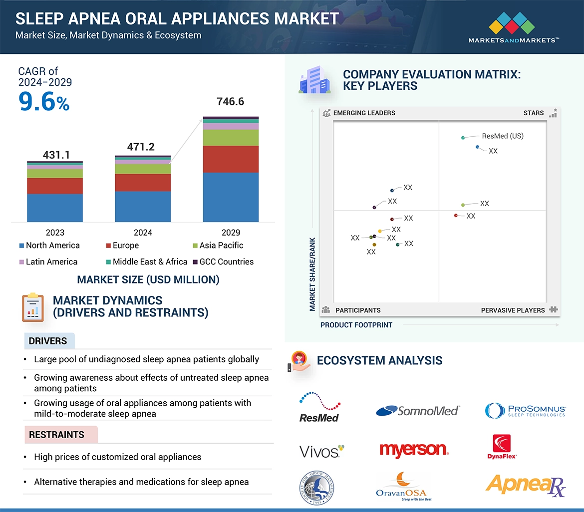
Task: Click the ResMed (US) data point label
Action: [503, 136]
